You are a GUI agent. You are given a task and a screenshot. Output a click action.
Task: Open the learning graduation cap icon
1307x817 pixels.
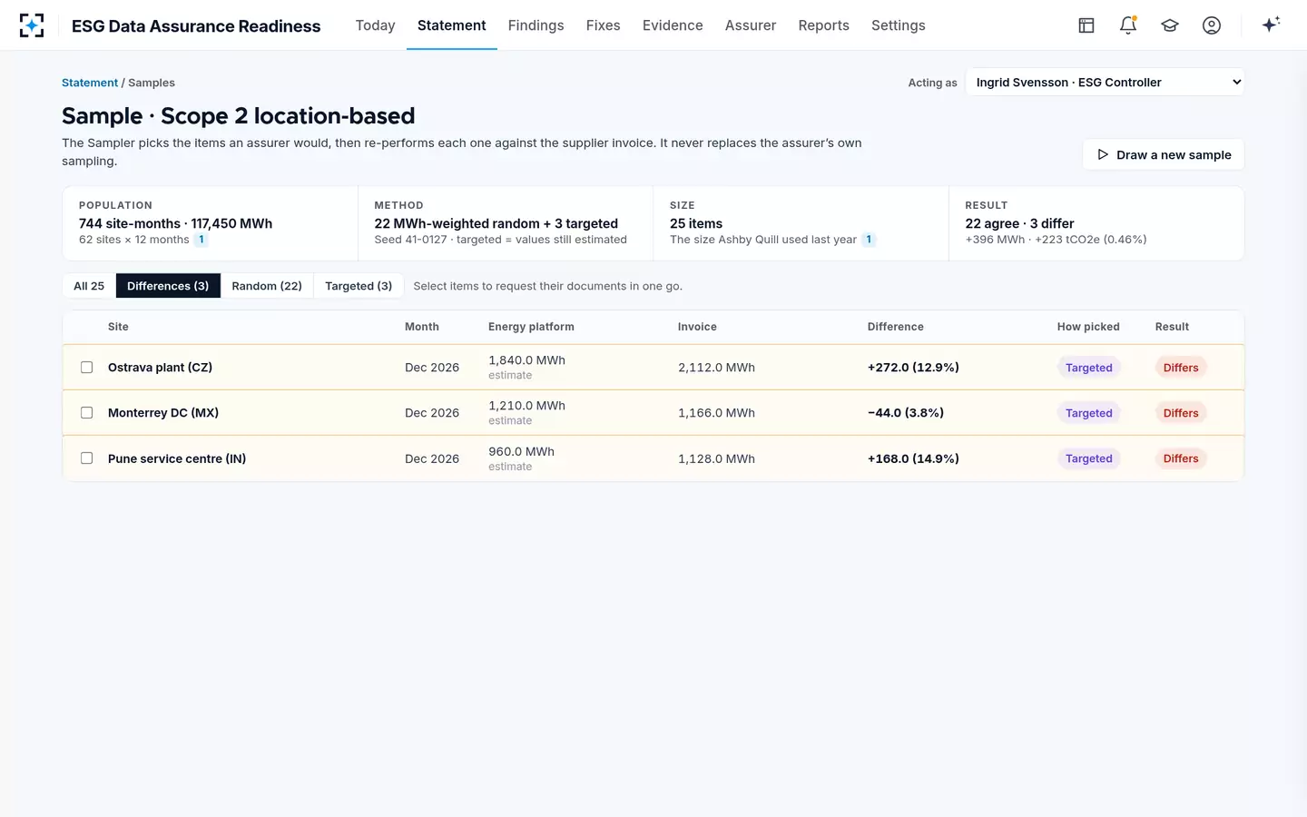[1170, 25]
